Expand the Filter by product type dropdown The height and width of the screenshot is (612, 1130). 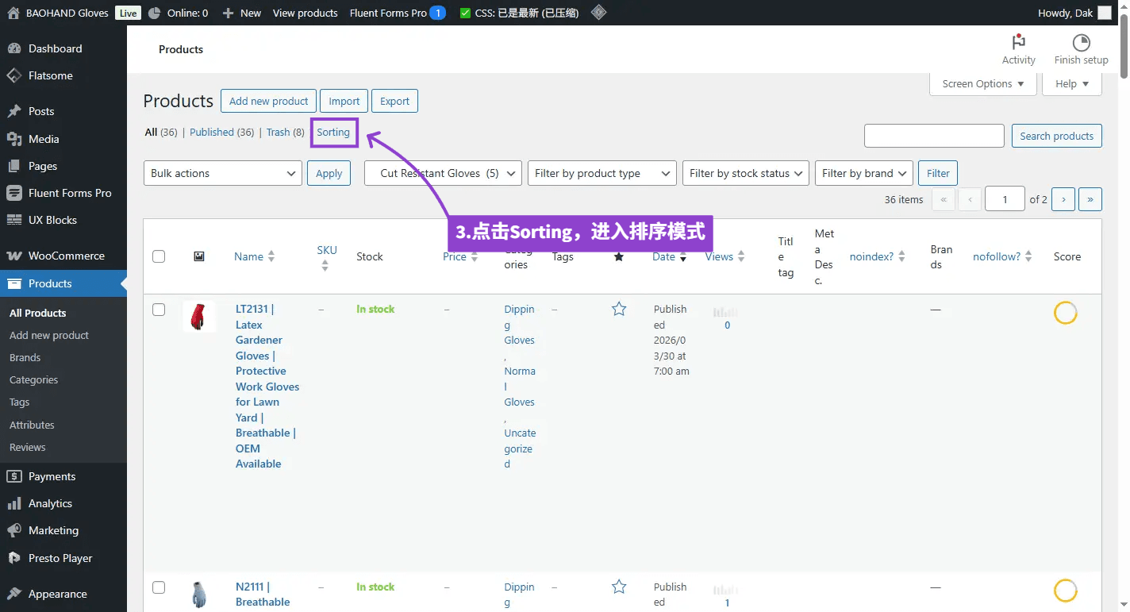(602, 173)
